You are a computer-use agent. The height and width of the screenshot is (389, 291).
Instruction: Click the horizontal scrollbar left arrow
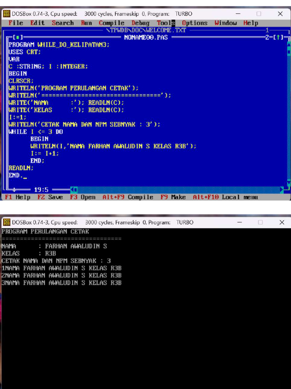click(x=72, y=190)
